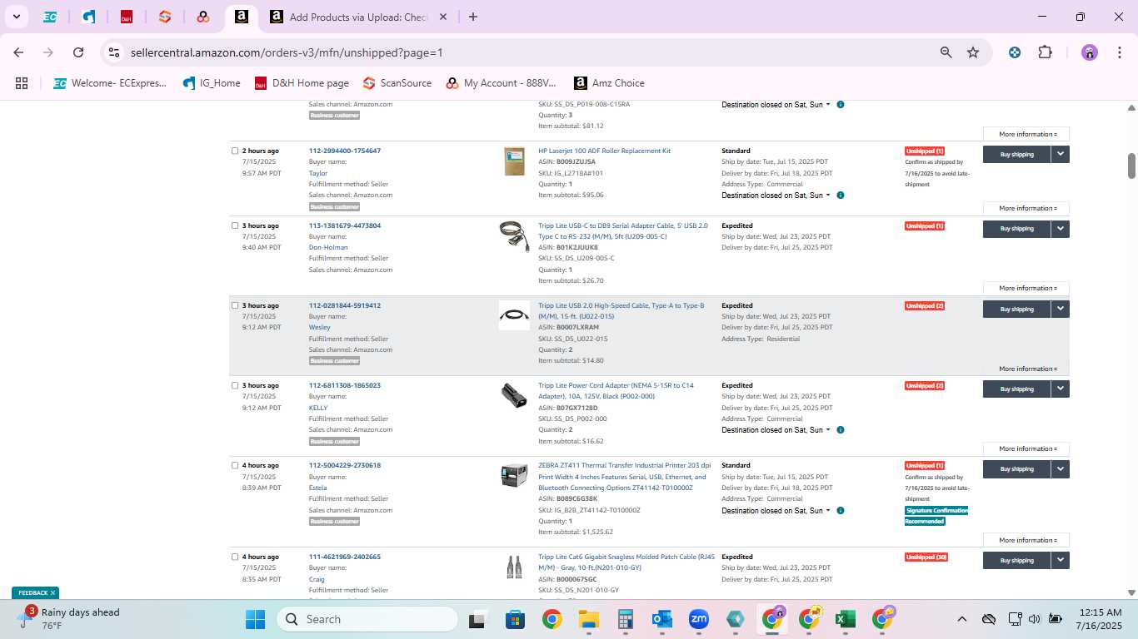Open Windows Start menu

pyautogui.click(x=255, y=619)
